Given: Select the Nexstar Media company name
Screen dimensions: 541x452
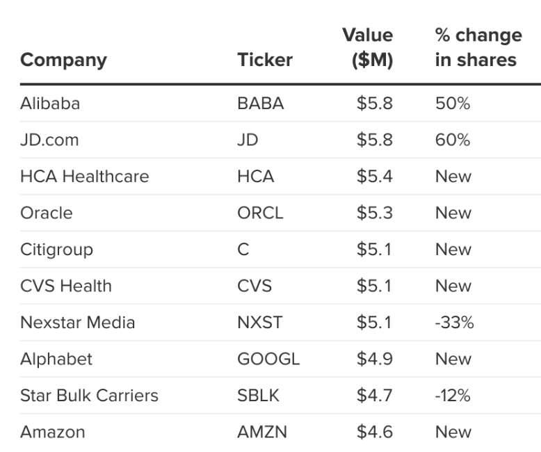Looking at the screenshot, I should [78, 323].
